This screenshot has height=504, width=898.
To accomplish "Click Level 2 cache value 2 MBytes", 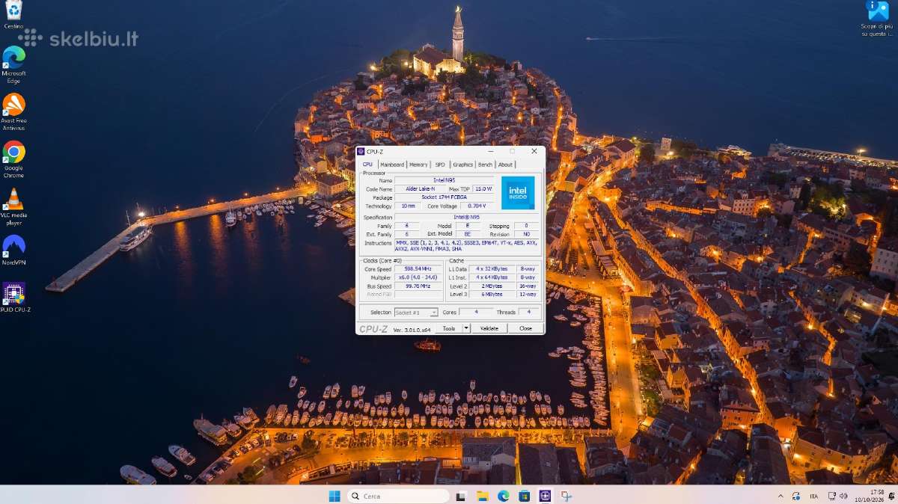I will point(492,286).
